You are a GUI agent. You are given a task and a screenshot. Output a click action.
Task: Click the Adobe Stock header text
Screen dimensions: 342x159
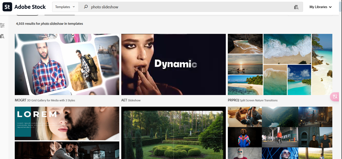[x=30, y=7]
